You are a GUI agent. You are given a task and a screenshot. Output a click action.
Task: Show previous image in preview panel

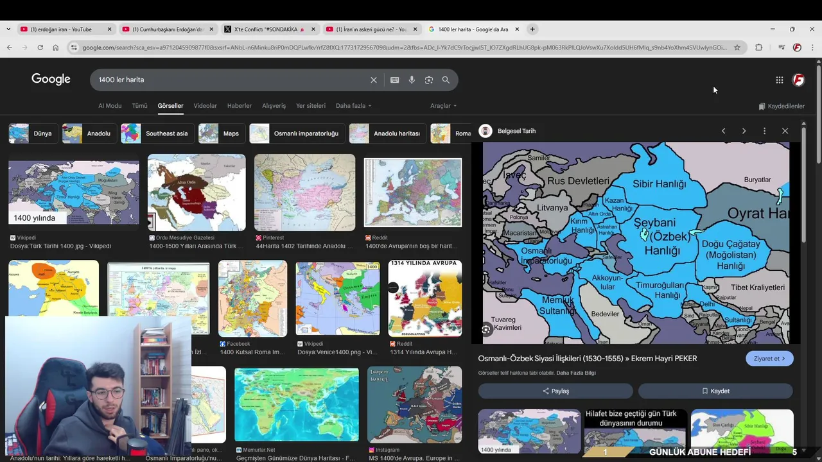pyautogui.click(x=723, y=131)
